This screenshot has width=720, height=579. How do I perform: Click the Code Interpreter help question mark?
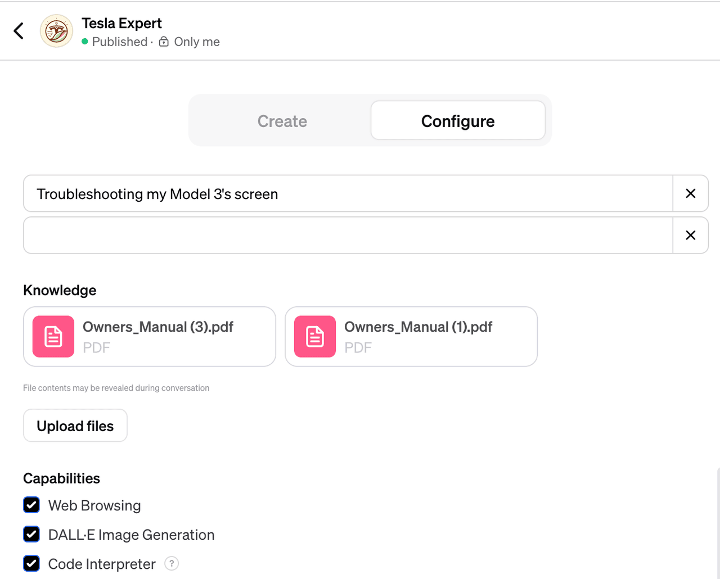[x=172, y=563]
